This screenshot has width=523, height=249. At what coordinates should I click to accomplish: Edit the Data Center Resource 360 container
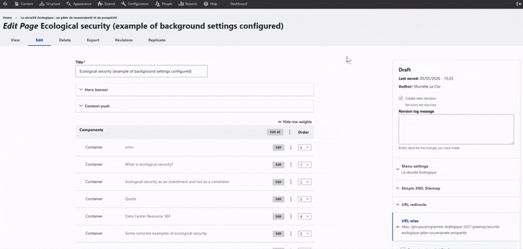(x=278, y=216)
